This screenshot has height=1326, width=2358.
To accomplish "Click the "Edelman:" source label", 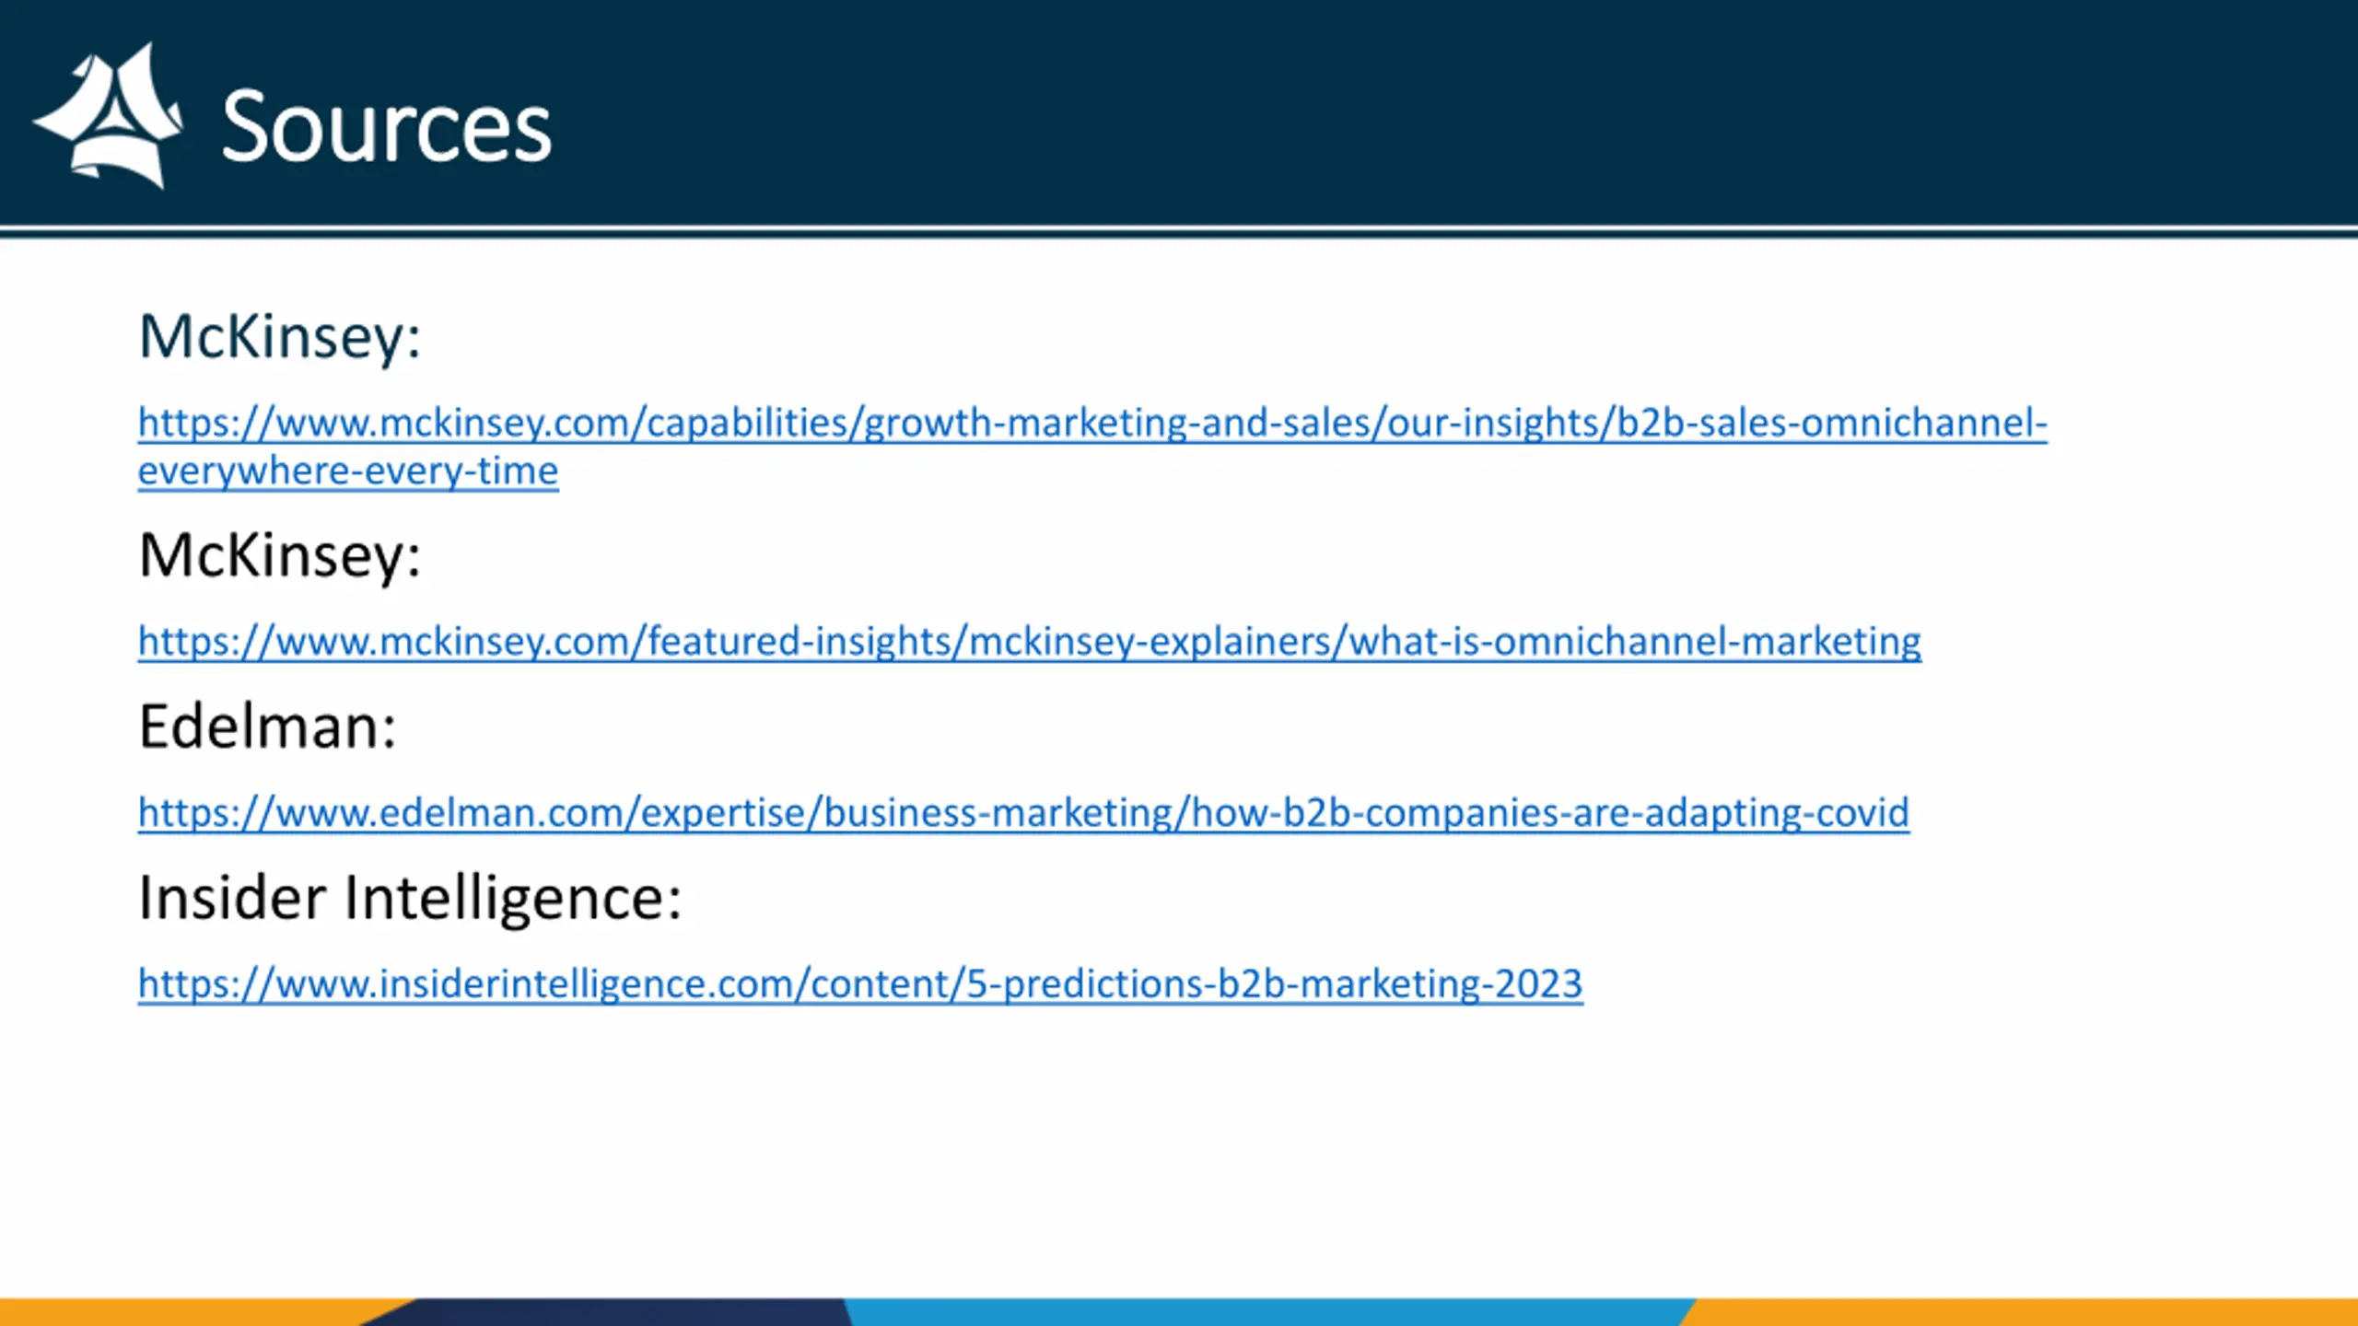I will [x=267, y=727].
